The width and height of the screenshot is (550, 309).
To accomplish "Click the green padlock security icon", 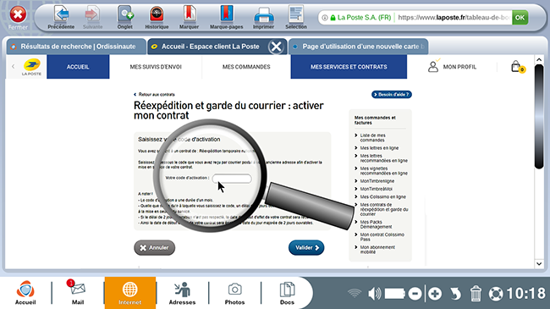I will pos(333,17).
